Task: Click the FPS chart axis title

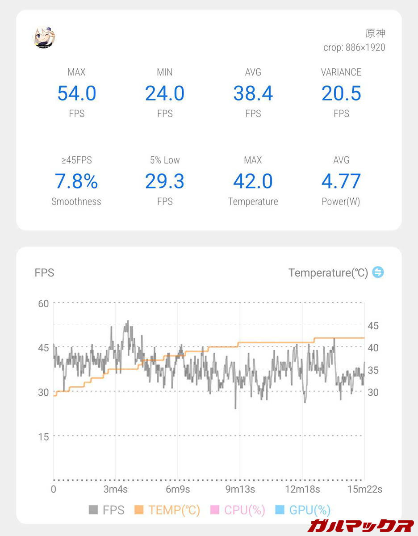Action: coord(44,272)
